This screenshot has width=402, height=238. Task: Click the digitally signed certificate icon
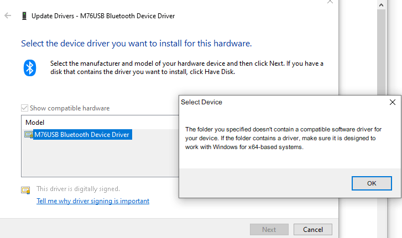click(25, 190)
